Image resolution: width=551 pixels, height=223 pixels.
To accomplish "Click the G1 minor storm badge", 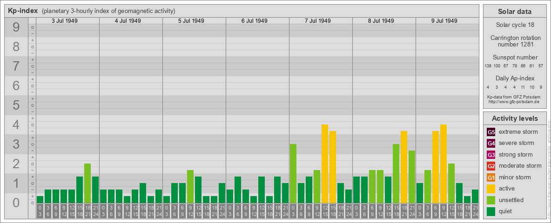I will pos(491,177).
